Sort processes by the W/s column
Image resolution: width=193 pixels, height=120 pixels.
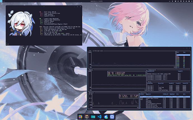(x=184, y=94)
